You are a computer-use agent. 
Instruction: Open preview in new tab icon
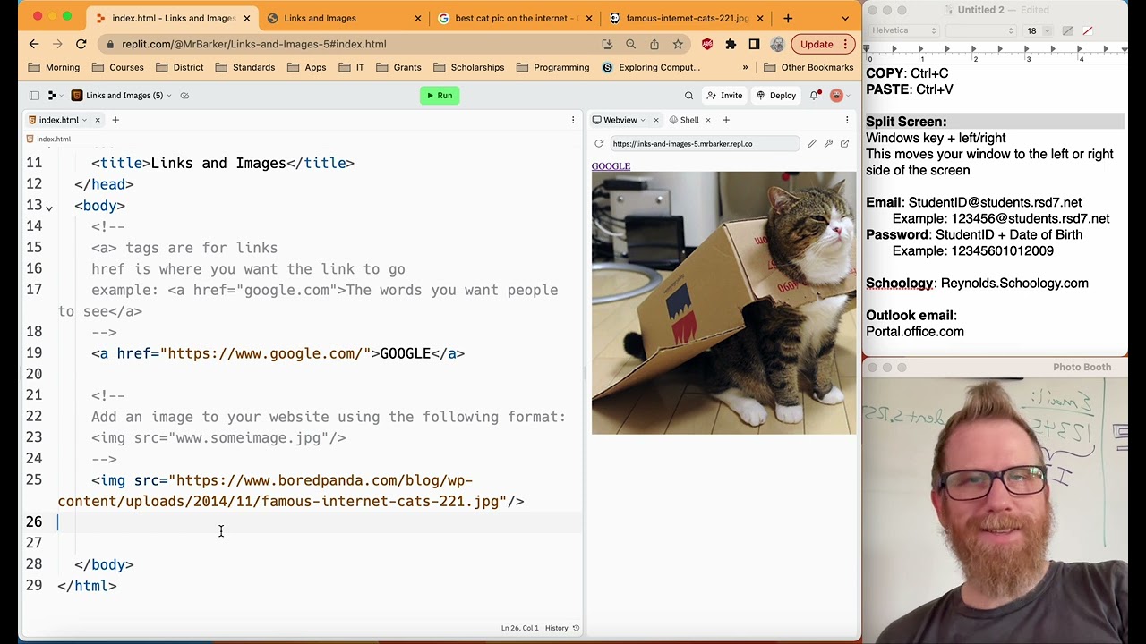click(x=844, y=144)
